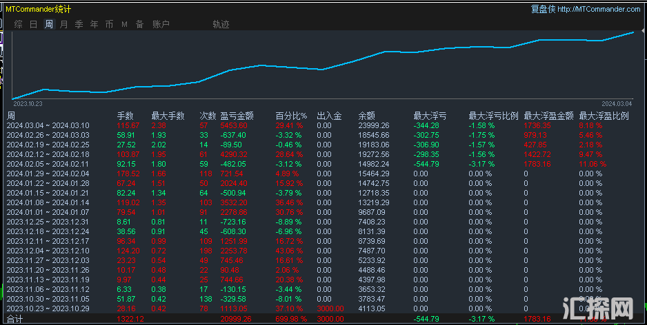Click the 盈亏金额 column header
Viewport: 647px width, 325px height.
point(237,116)
